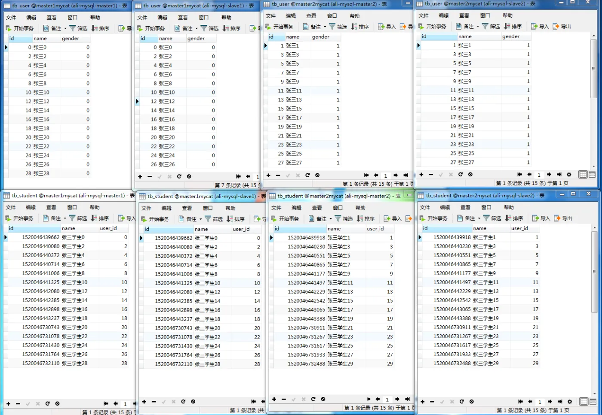The image size is (602, 415).
Task: Click 筛选 filter in tb_user ali-mysql-master1 window
Action: click(78, 28)
